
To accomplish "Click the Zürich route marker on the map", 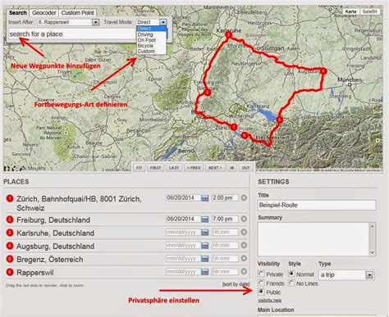I will [x=234, y=127].
